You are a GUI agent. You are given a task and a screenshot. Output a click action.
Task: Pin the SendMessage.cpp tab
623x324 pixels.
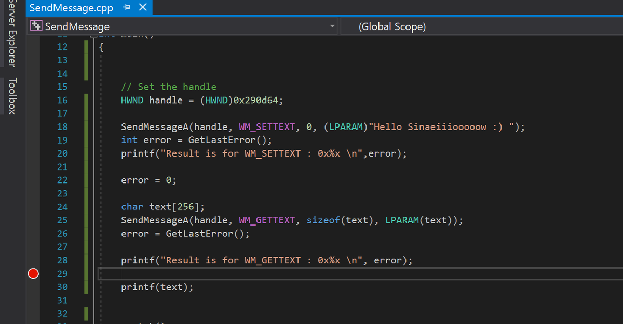[127, 8]
